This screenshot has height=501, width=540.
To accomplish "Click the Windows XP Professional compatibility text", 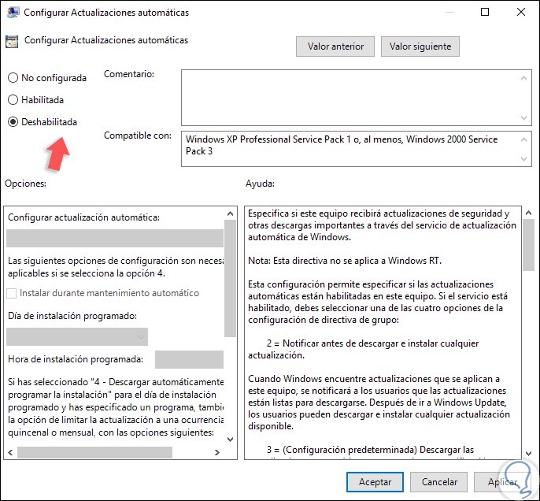I will 342,145.
